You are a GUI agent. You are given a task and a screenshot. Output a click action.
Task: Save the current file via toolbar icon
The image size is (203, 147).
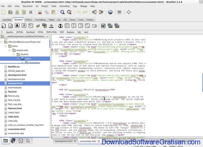17,12
